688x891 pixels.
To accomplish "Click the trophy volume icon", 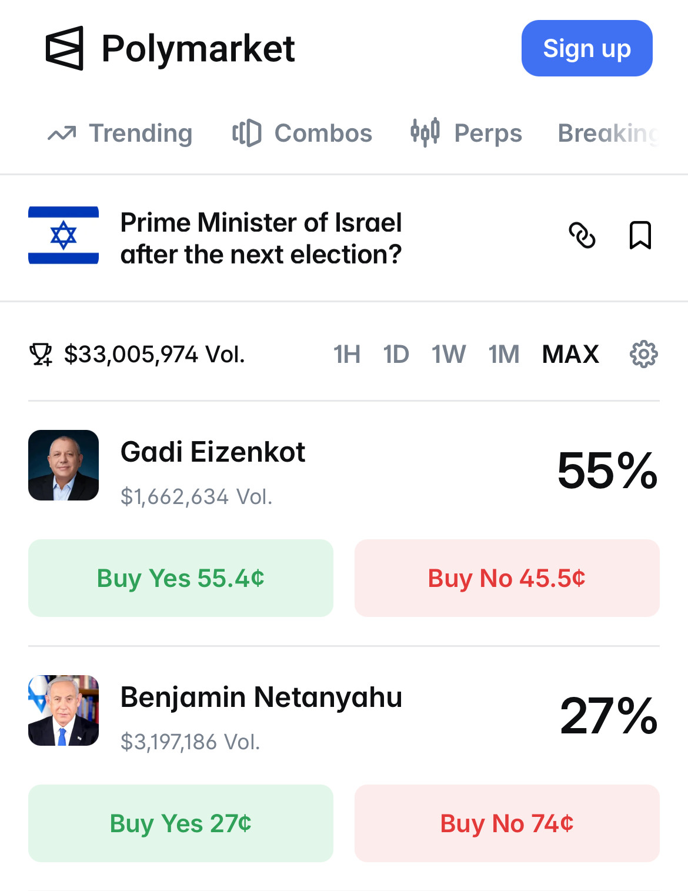I will click(x=41, y=355).
